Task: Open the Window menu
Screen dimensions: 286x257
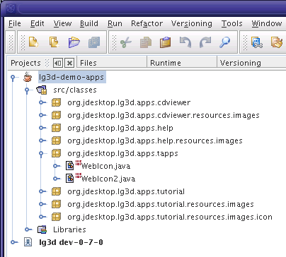Action: coord(267,23)
